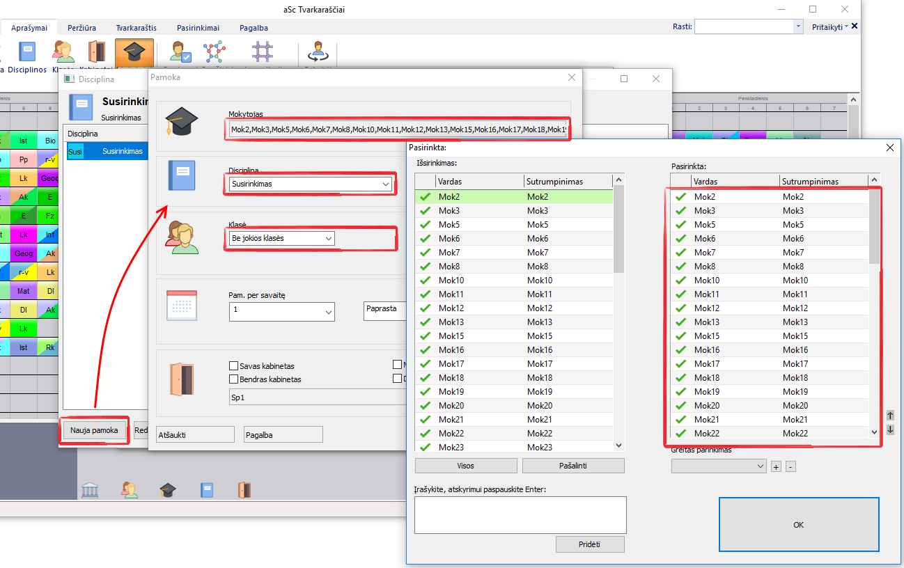The image size is (904, 568).
Task: Click the minus button beside Greitas parinkimas
Action: [x=790, y=466]
